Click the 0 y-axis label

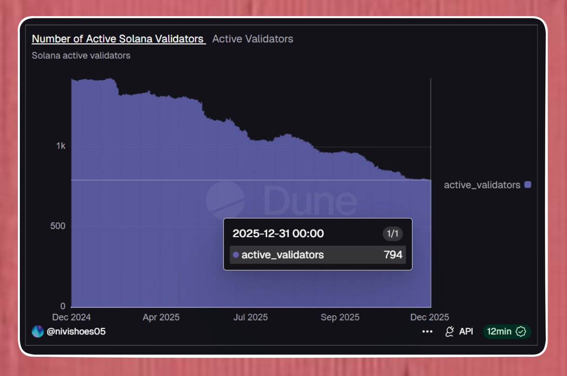coord(63,306)
